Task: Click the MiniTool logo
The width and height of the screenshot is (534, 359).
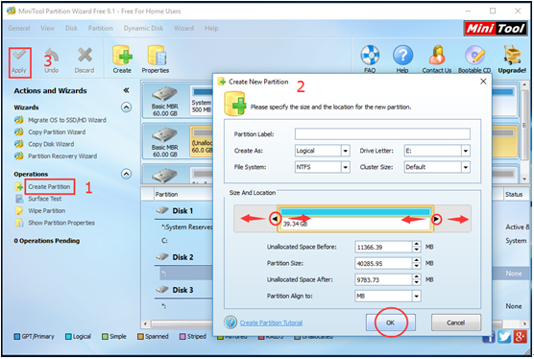Action: pos(496,29)
